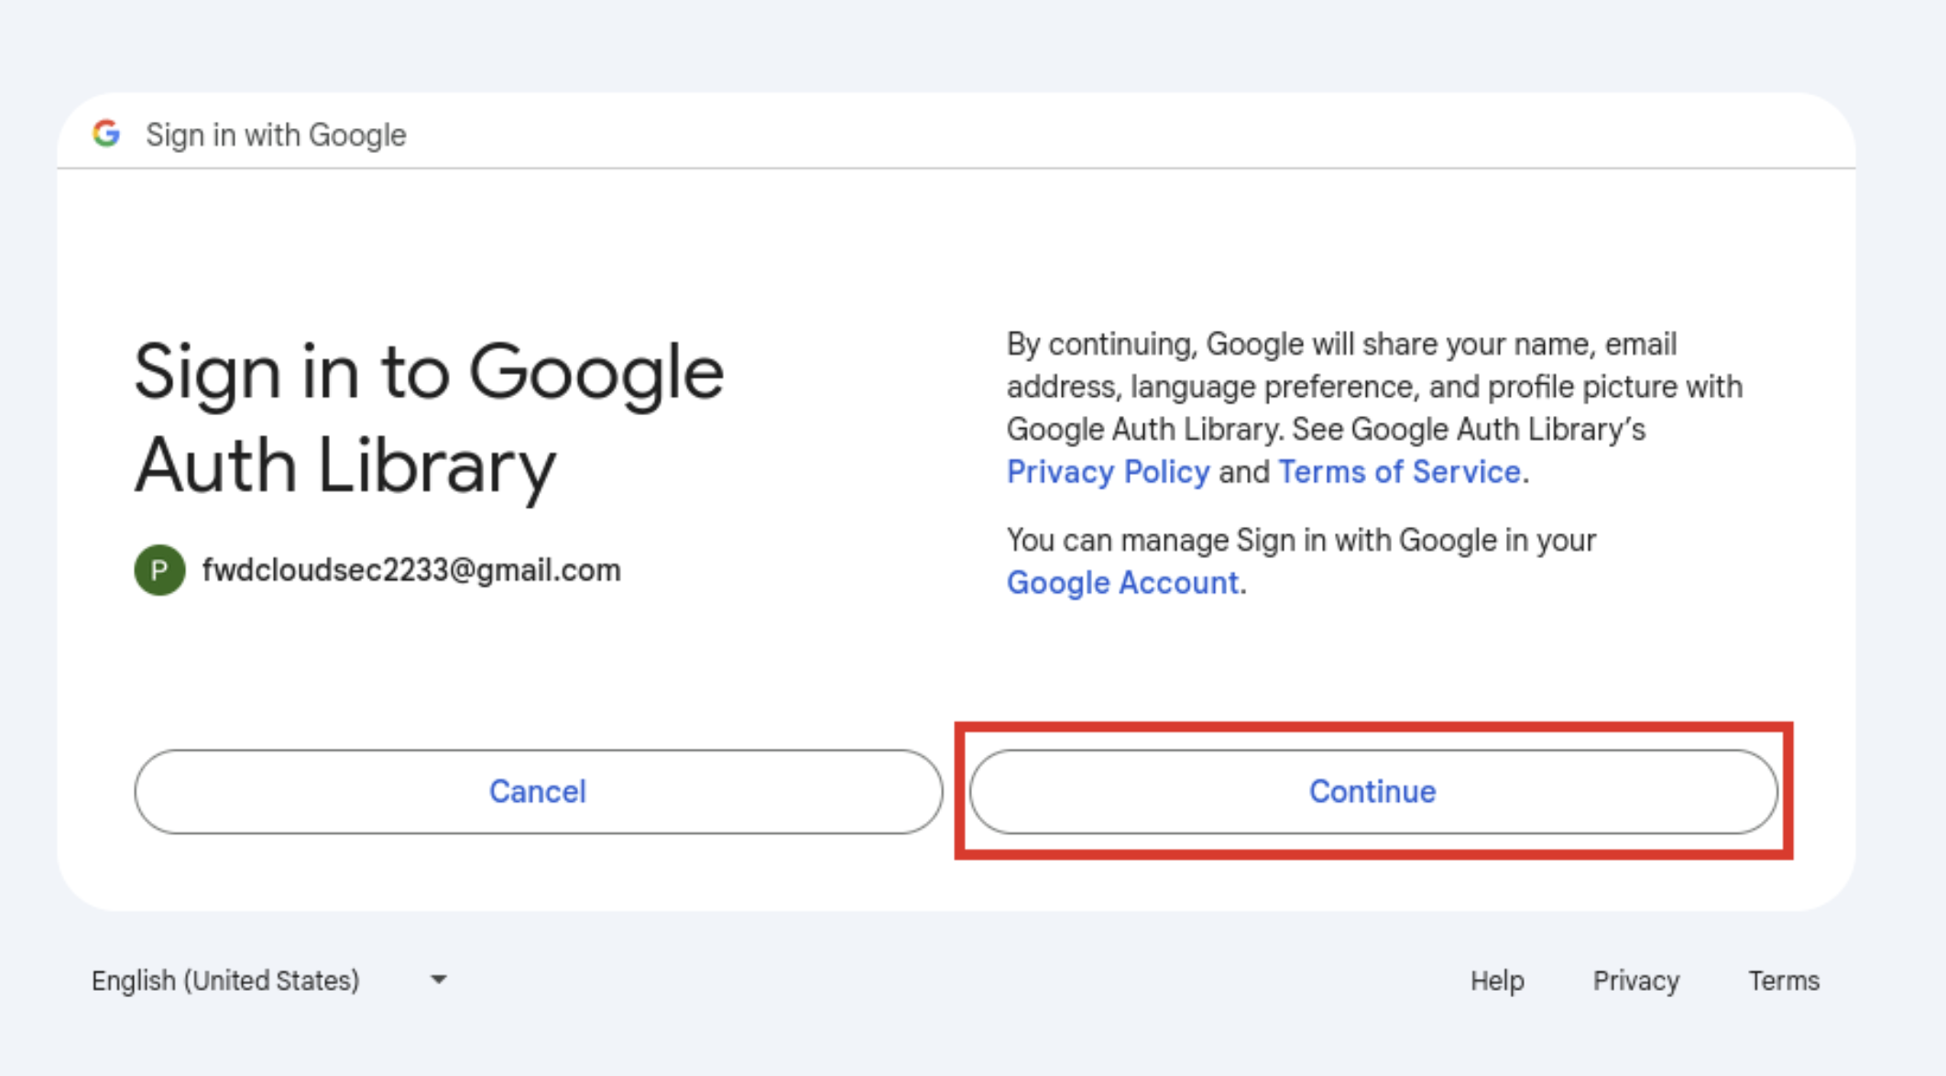The image size is (1946, 1076).
Task: Click the Cancel button
Action: click(538, 791)
